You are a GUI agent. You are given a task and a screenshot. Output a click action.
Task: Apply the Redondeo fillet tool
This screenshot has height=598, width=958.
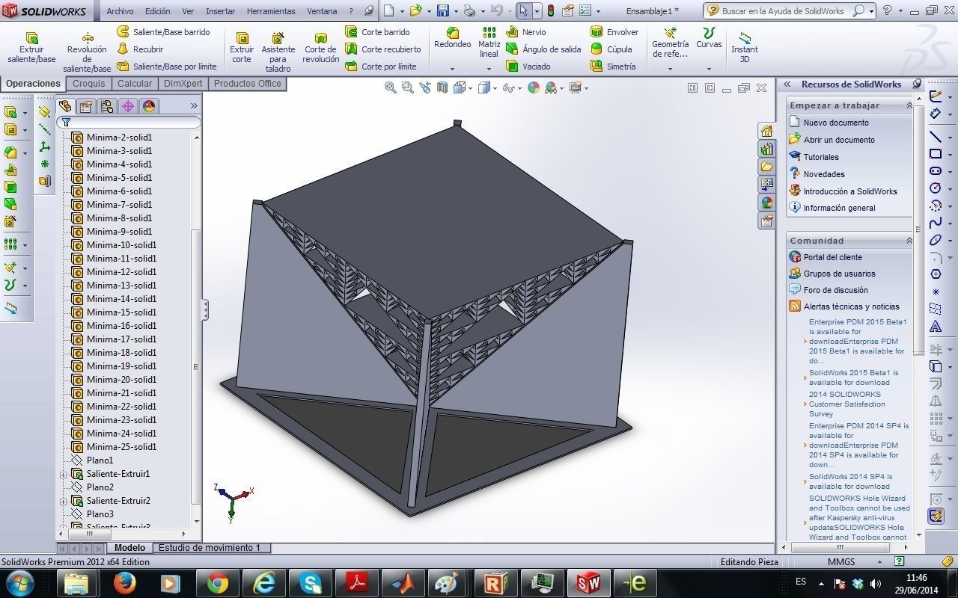coord(453,38)
